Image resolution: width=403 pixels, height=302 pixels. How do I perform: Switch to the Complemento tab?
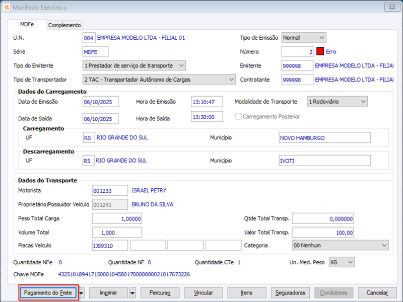pyautogui.click(x=64, y=25)
